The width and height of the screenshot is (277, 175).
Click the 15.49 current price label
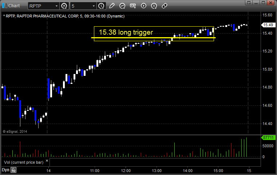(268, 25)
